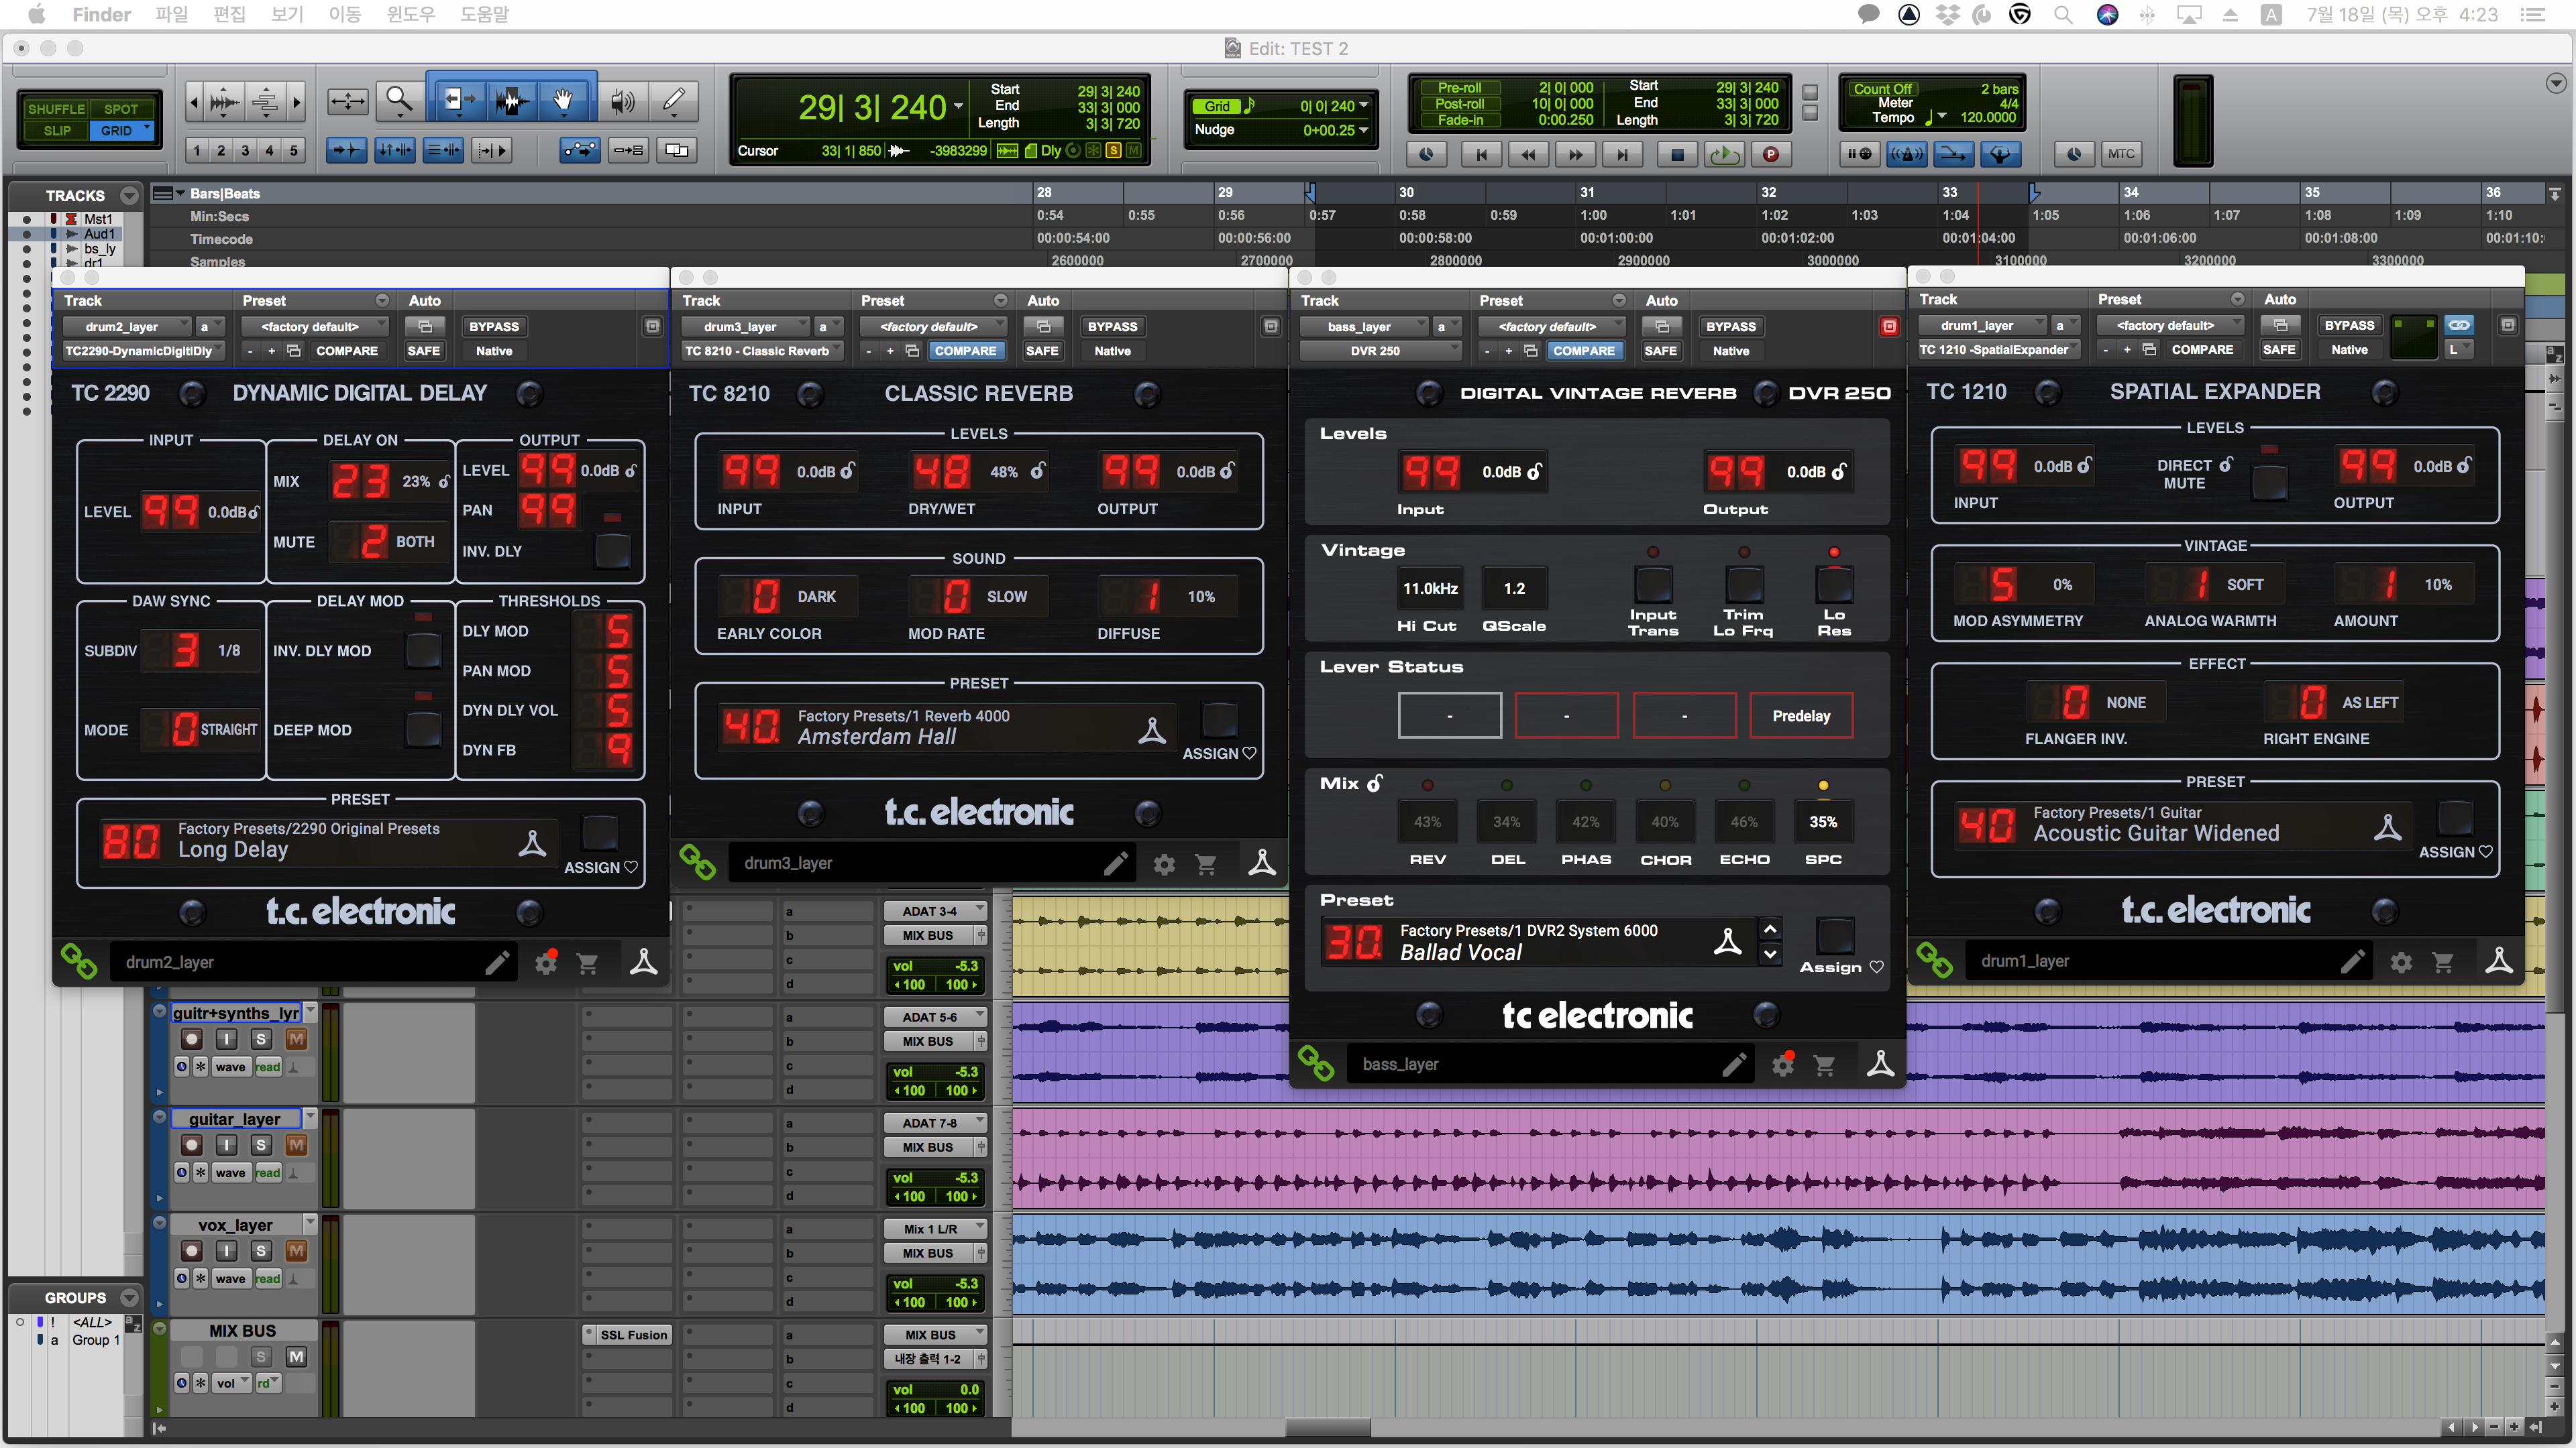Open the 편집 menu
Screen dimensions: 2576x1448
pos(229,15)
